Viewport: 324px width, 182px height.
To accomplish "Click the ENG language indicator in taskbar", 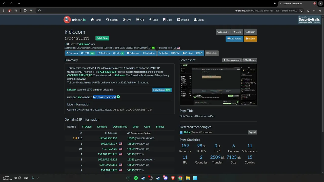I will [26, 178].
